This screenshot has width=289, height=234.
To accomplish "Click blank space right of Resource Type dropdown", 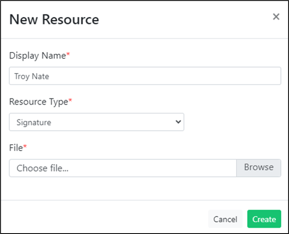I will (232, 122).
